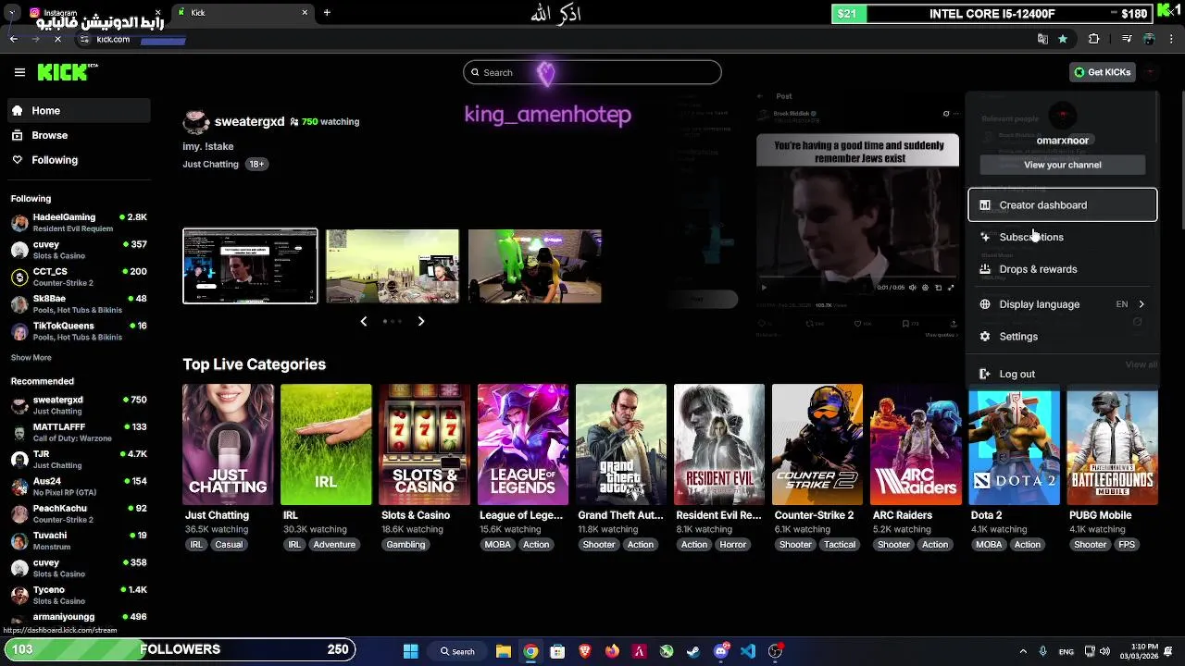Open Creator dashboard menu entry
Viewport: 1185px width, 666px height.
[1063, 205]
